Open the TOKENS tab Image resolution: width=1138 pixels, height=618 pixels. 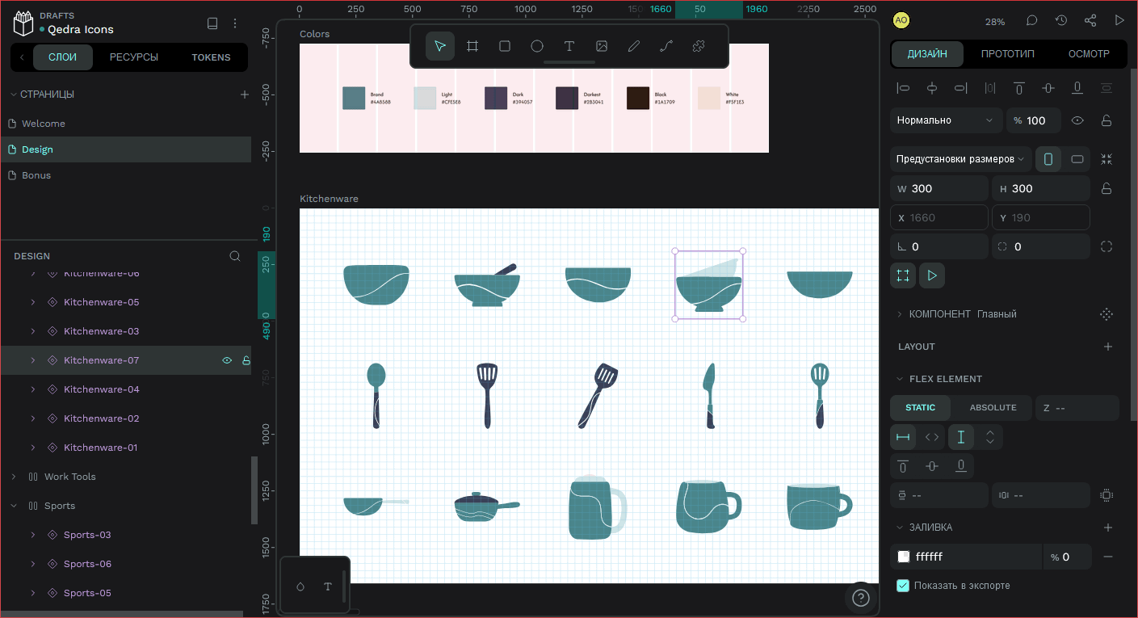[211, 57]
